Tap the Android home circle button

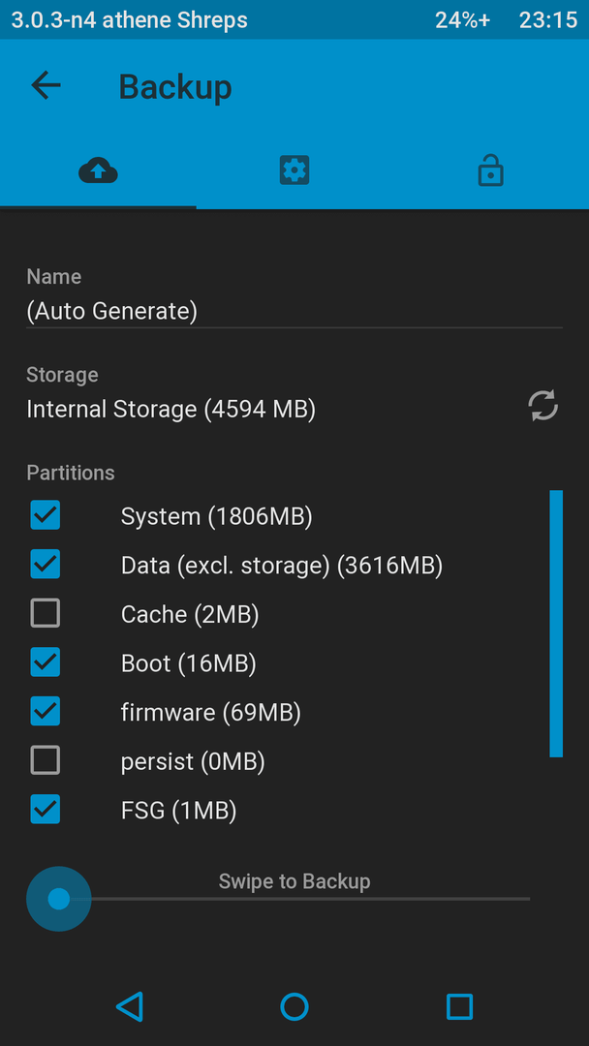pos(294,1006)
